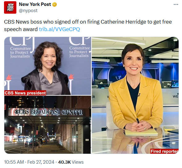The height and width of the screenshot is (168, 182).
Task: Open the CBS News president photo
Action: point(48,66)
